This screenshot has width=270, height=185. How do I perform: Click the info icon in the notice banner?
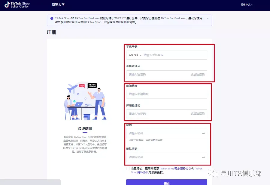coord(52,18)
